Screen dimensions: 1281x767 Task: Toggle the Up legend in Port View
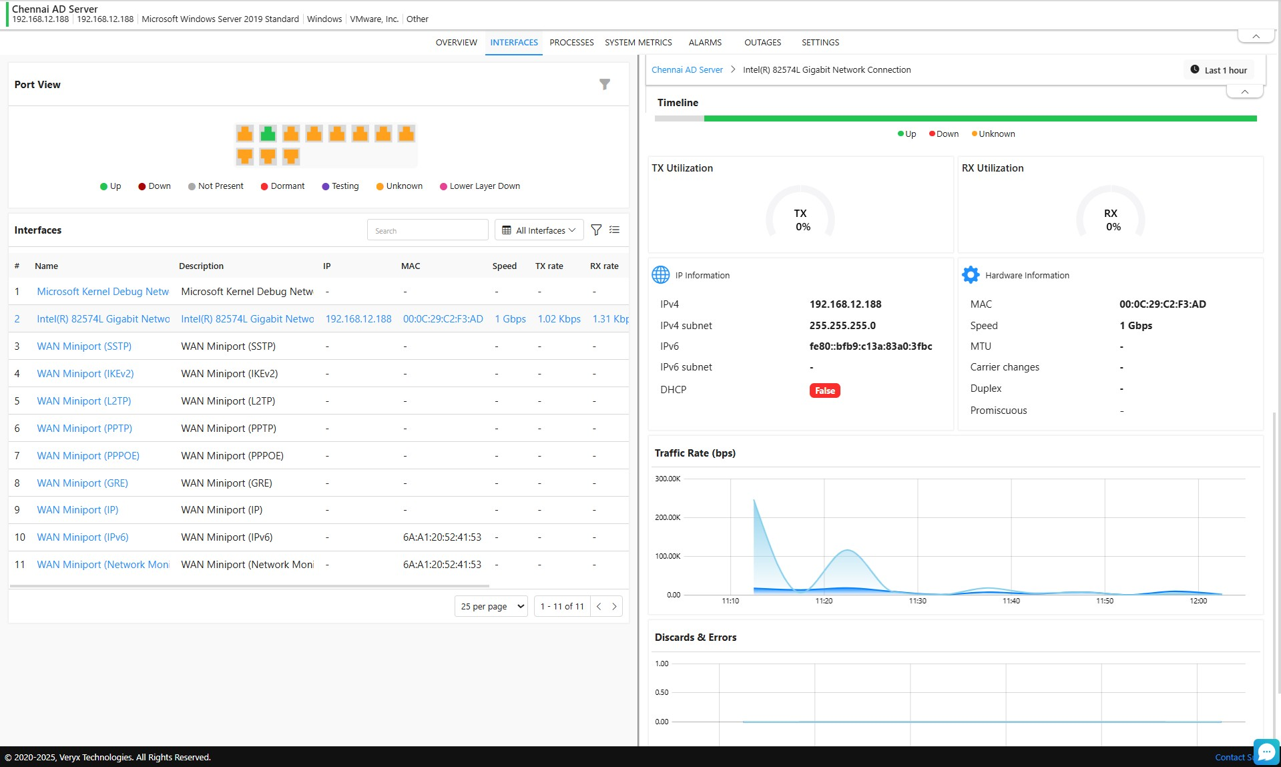tap(111, 186)
